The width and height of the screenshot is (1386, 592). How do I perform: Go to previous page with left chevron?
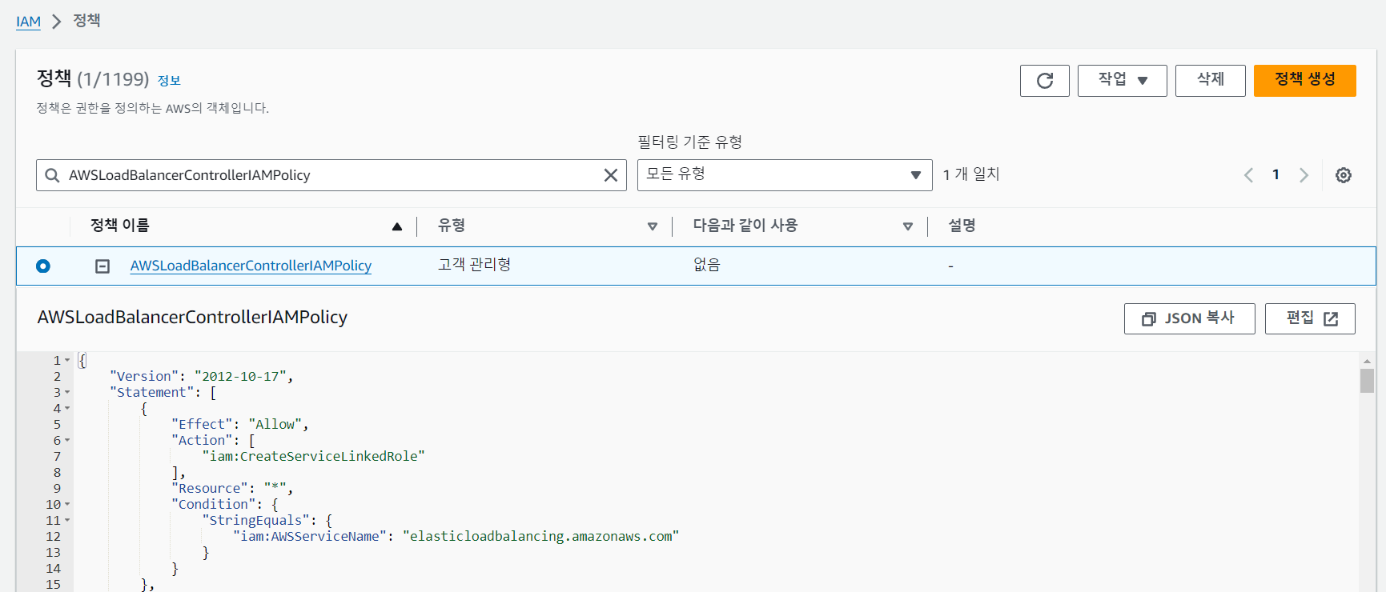click(x=1248, y=175)
